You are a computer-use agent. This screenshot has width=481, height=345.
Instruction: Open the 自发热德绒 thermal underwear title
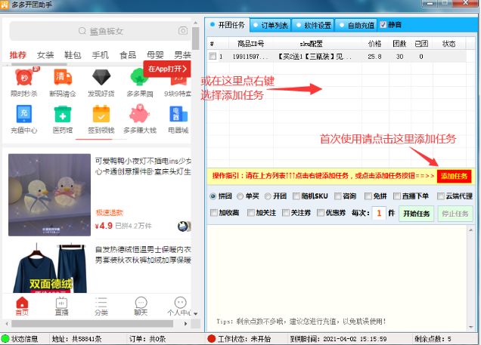[x=143, y=254]
